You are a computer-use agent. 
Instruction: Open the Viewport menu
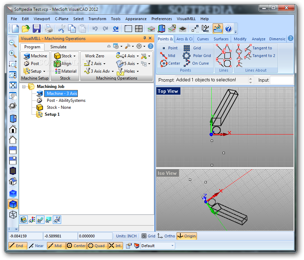(42, 19)
